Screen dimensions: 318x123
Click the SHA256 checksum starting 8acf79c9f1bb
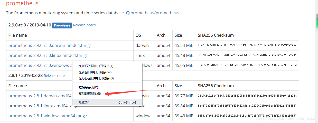pos(247,106)
